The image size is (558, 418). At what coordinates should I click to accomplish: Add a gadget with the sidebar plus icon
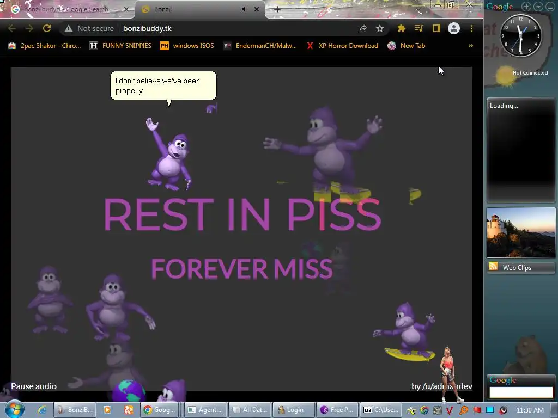pyautogui.click(x=526, y=7)
